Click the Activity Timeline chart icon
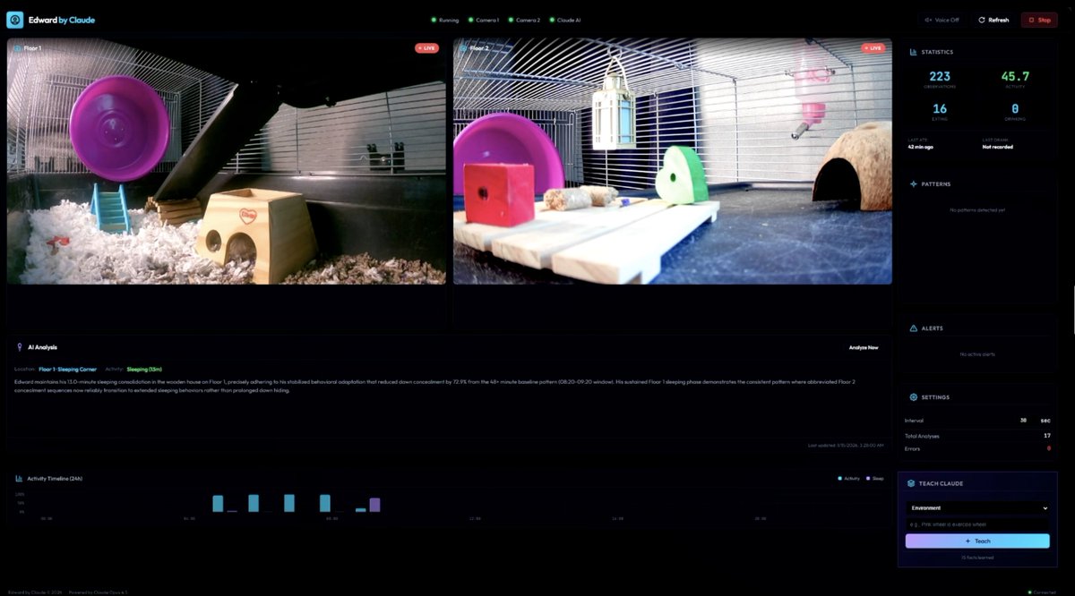The image size is (1075, 596). pyautogui.click(x=19, y=479)
